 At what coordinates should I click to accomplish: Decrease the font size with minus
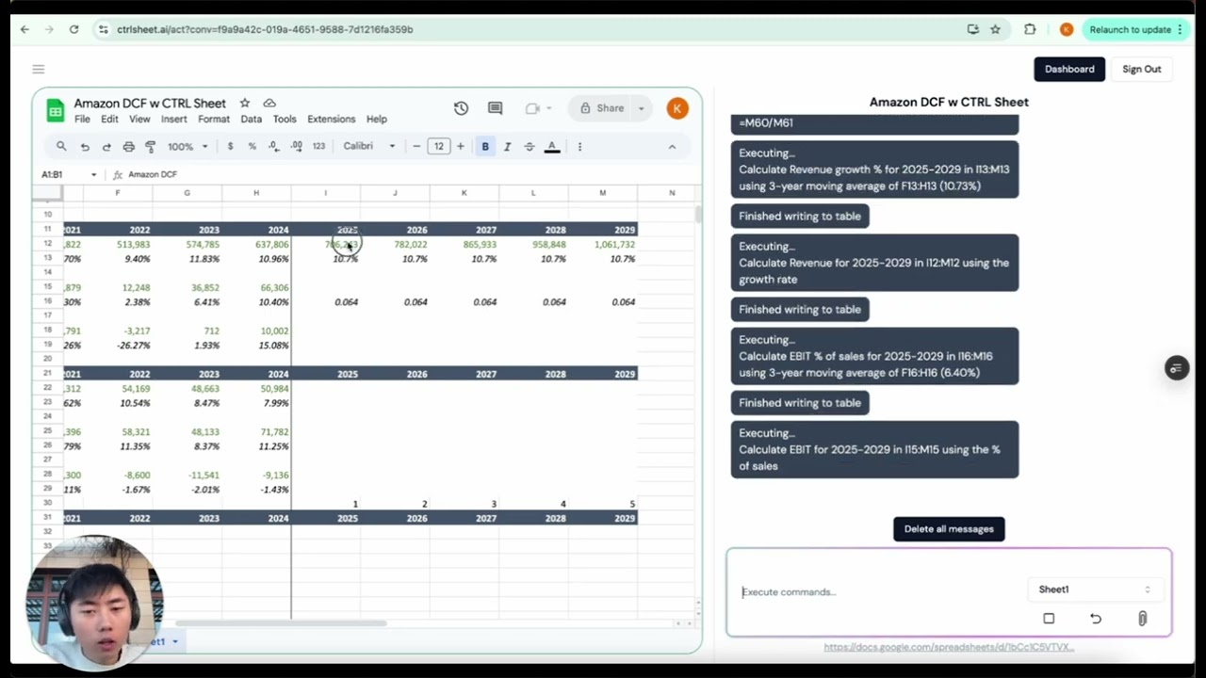[416, 146]
